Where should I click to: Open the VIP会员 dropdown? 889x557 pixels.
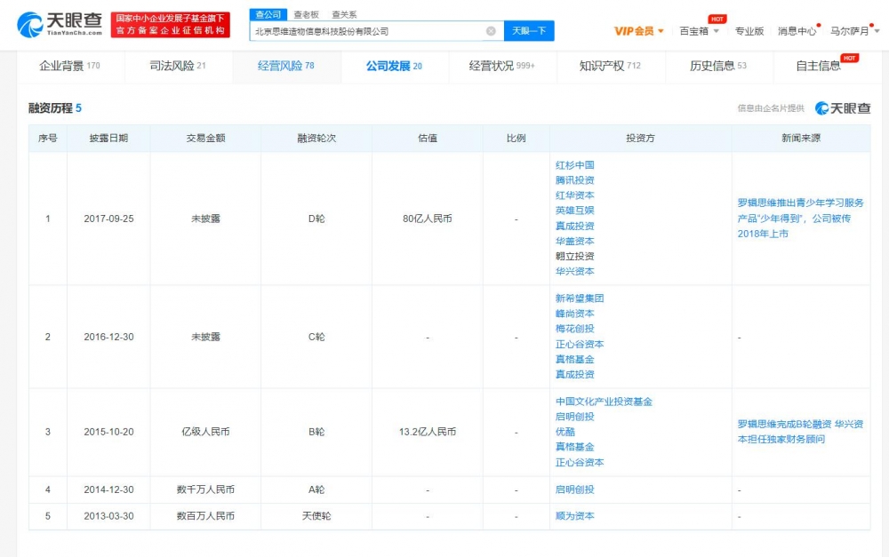point(638,31)
